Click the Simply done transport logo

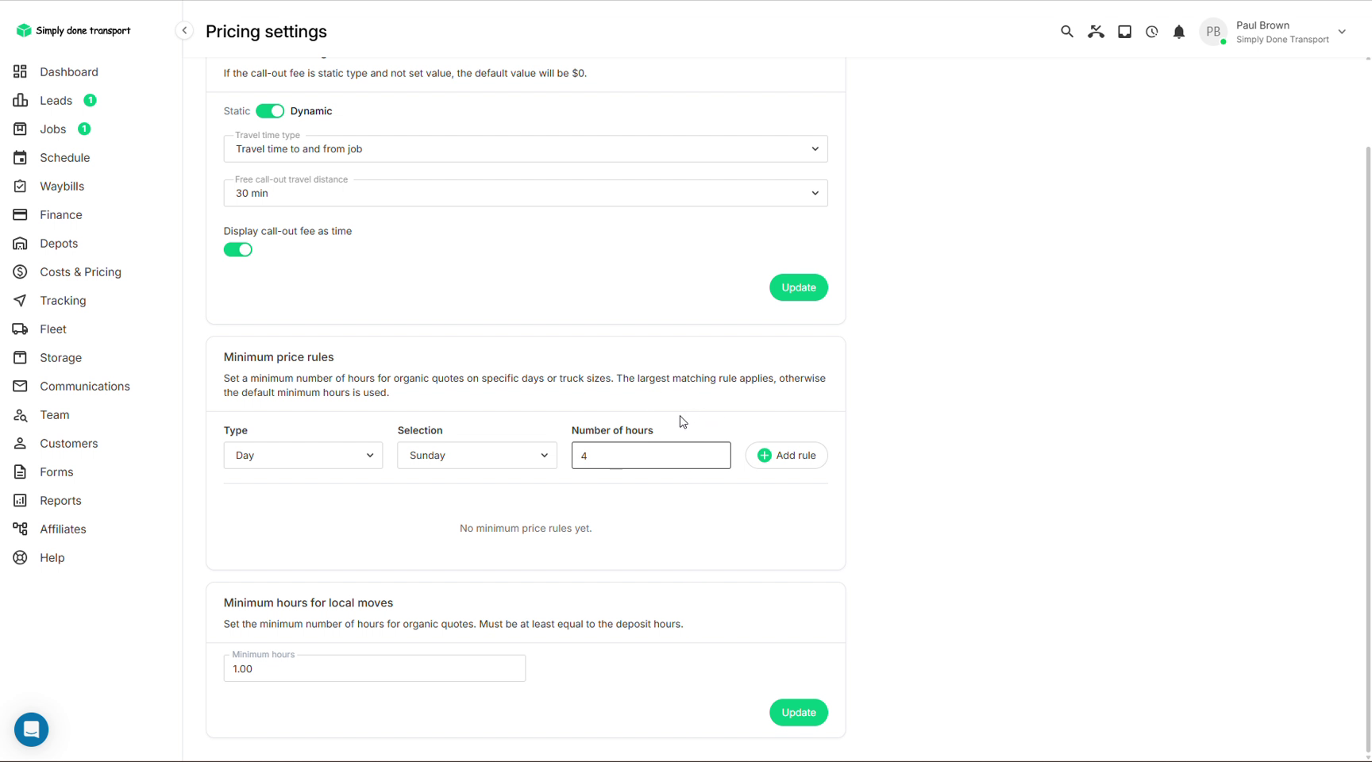pyautogui.click(x=73, y=30)
